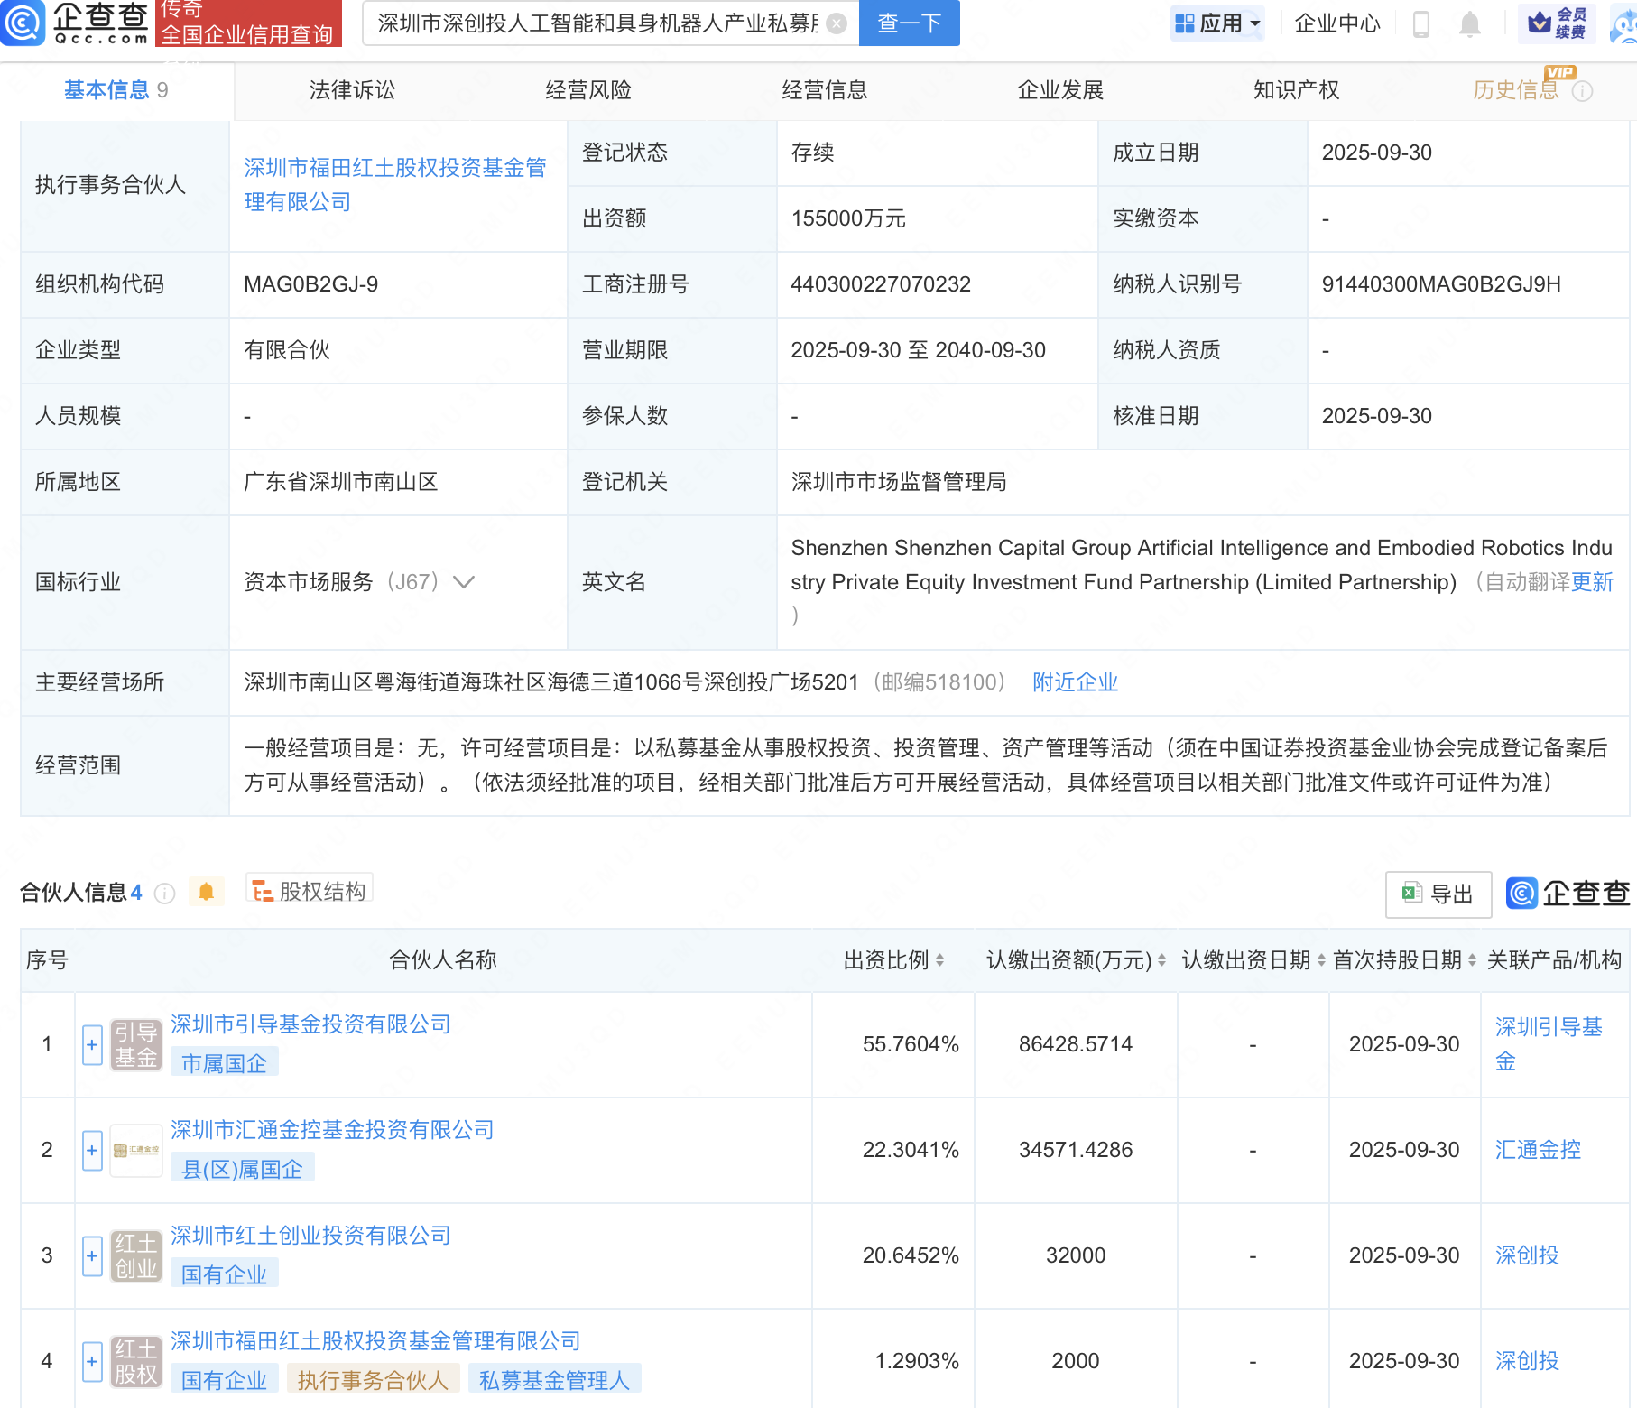
Task: Click the partner info monitoring bell icon
Action: (x=206, y=892)
